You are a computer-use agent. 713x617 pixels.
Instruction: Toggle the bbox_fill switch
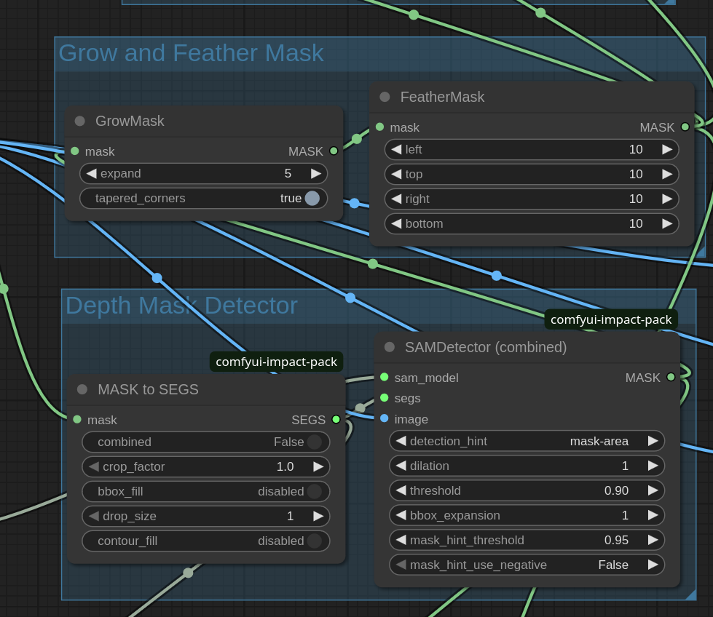coord(315,492)
